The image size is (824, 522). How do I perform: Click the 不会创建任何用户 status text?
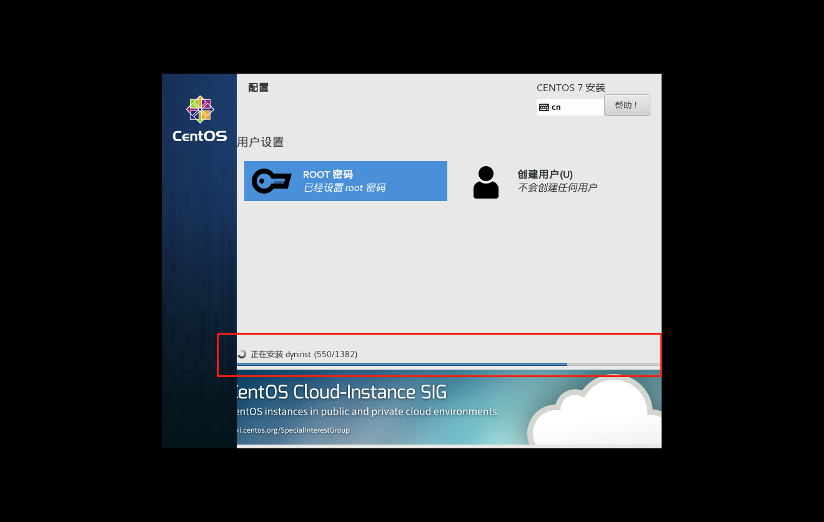[x=557, y=188]
